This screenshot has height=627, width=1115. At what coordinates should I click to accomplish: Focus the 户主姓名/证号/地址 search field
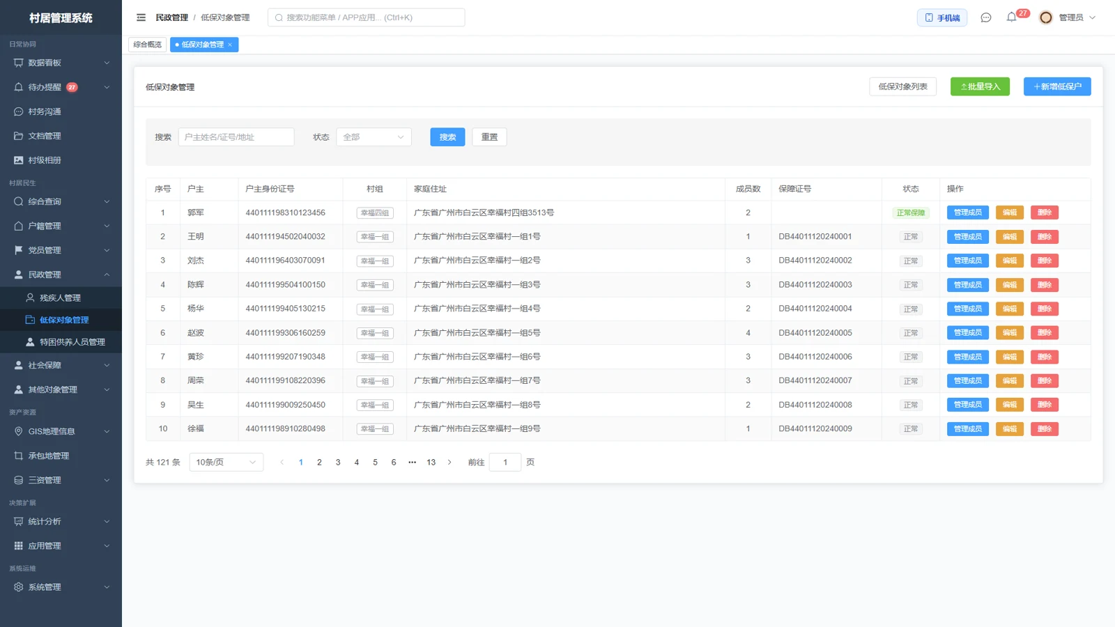tap(236, 137)
